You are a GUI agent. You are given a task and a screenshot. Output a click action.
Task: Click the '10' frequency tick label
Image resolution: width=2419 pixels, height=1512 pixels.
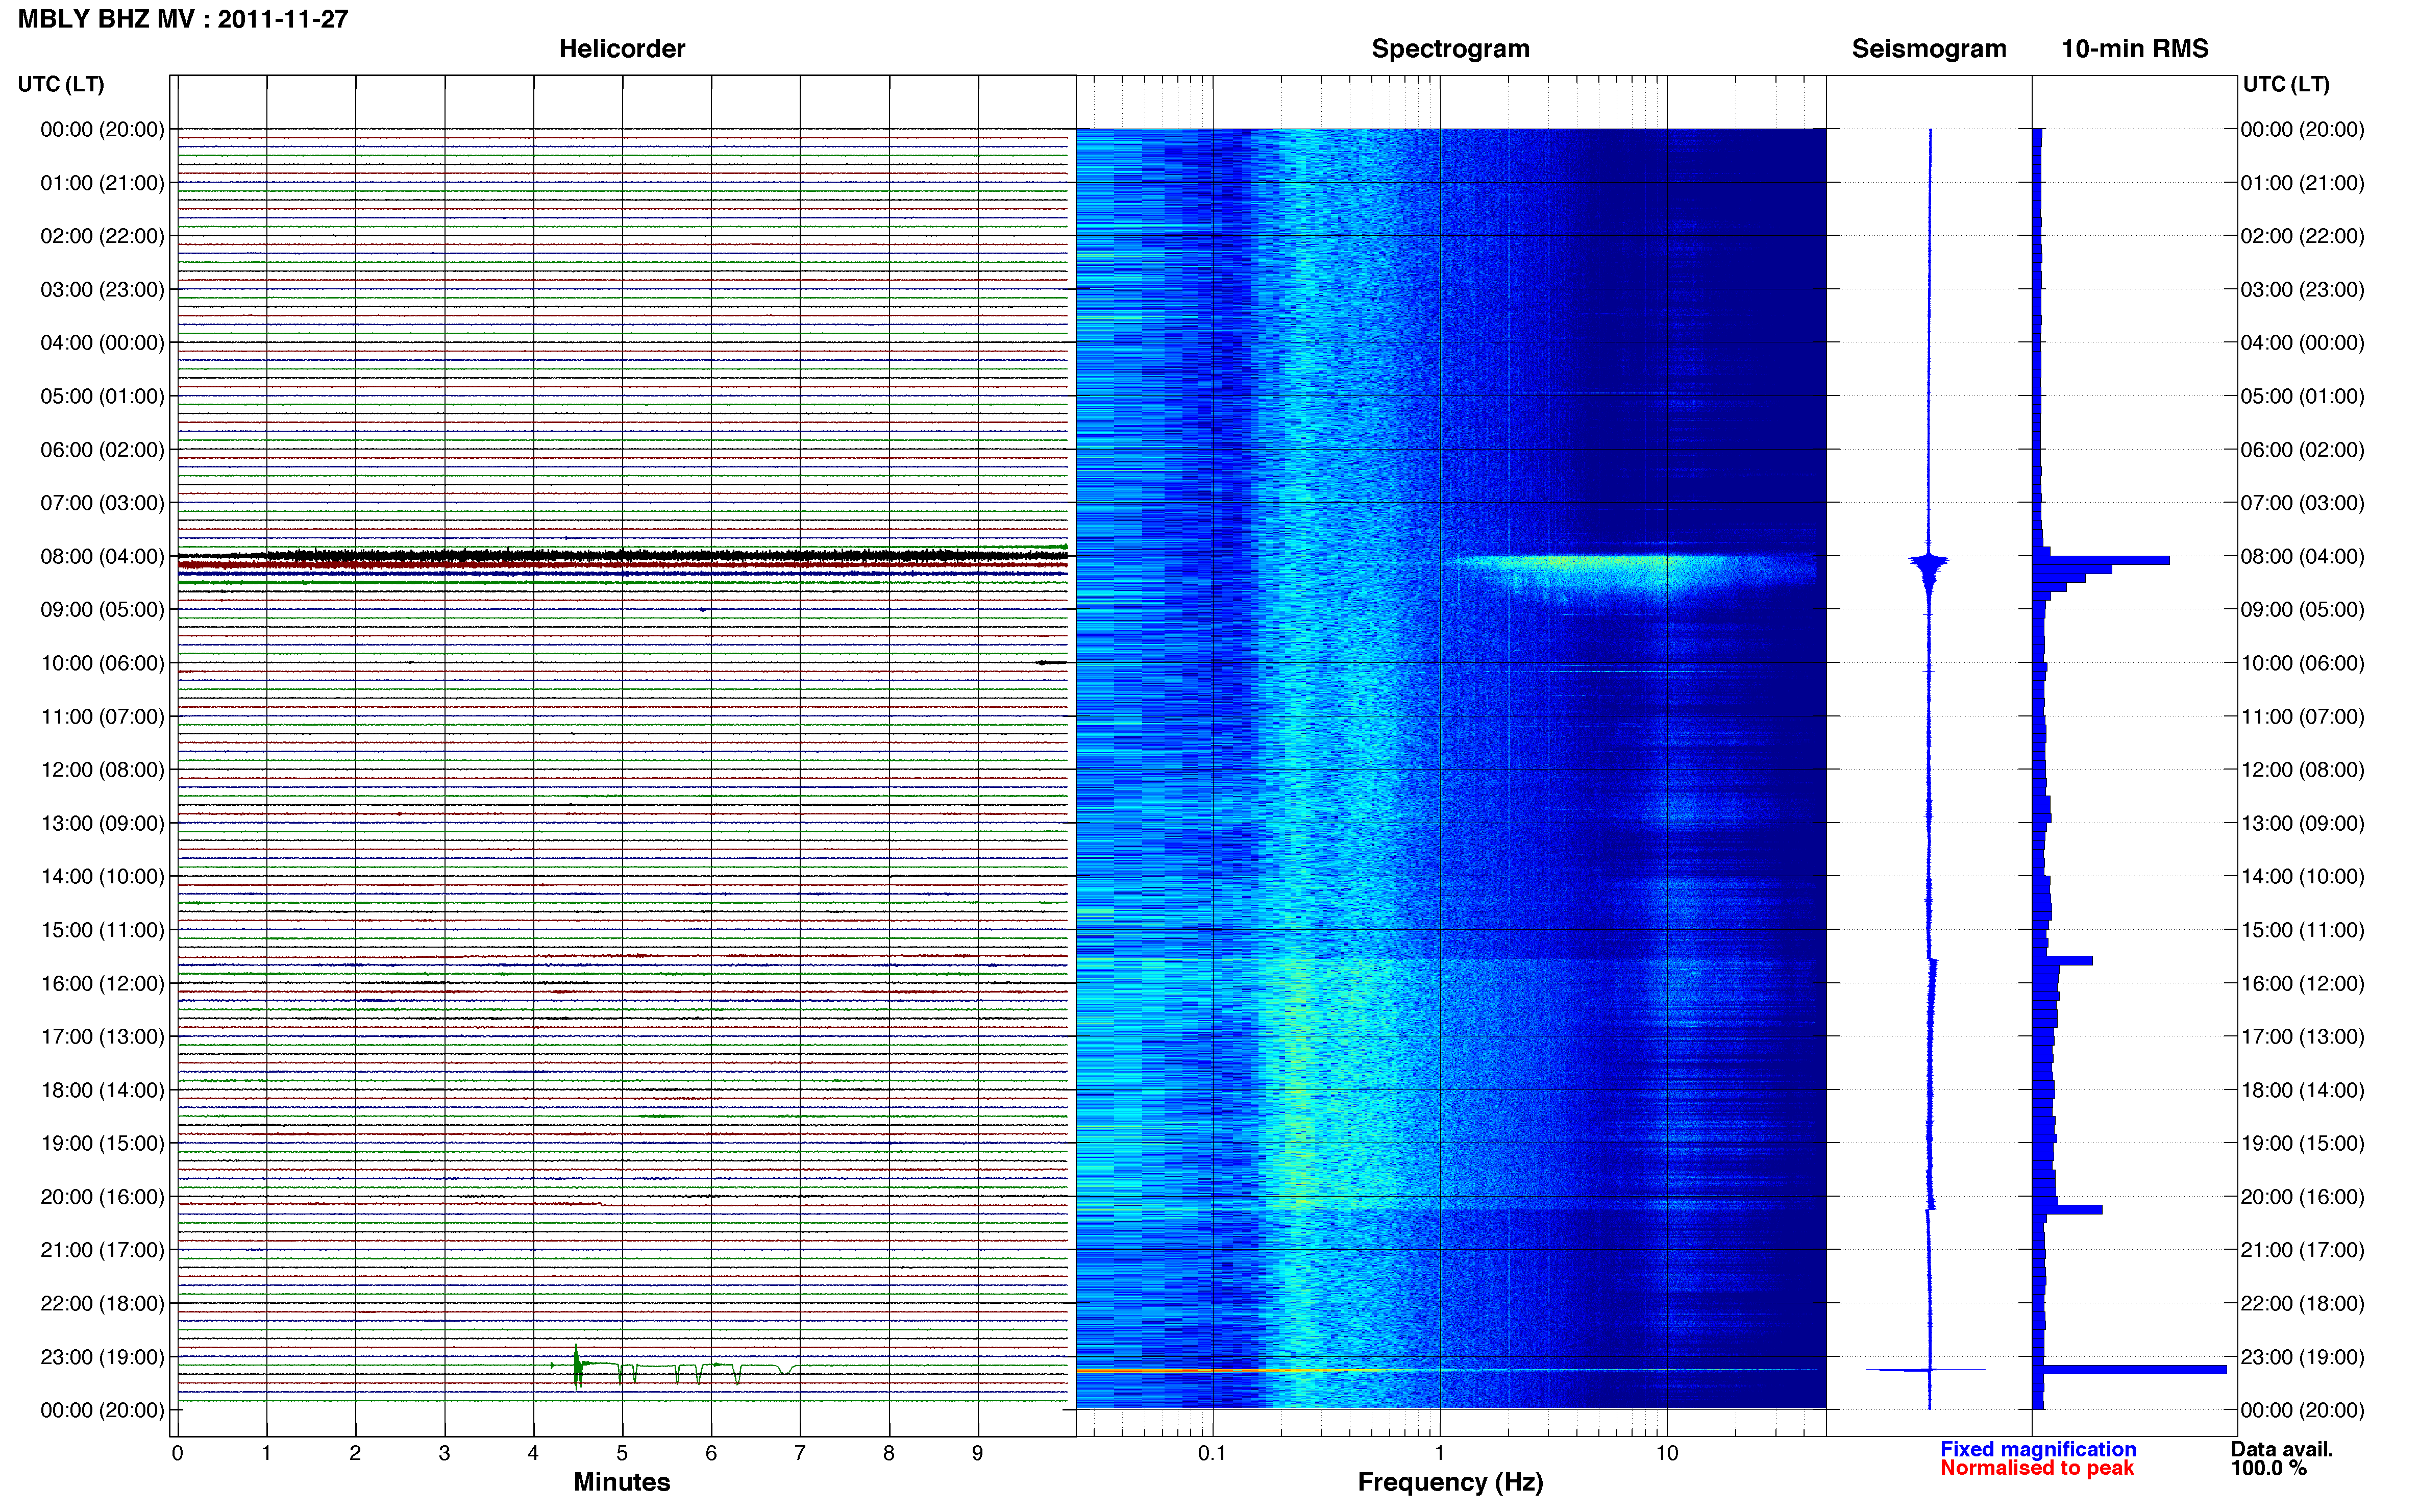(x=1667, y=1453)
